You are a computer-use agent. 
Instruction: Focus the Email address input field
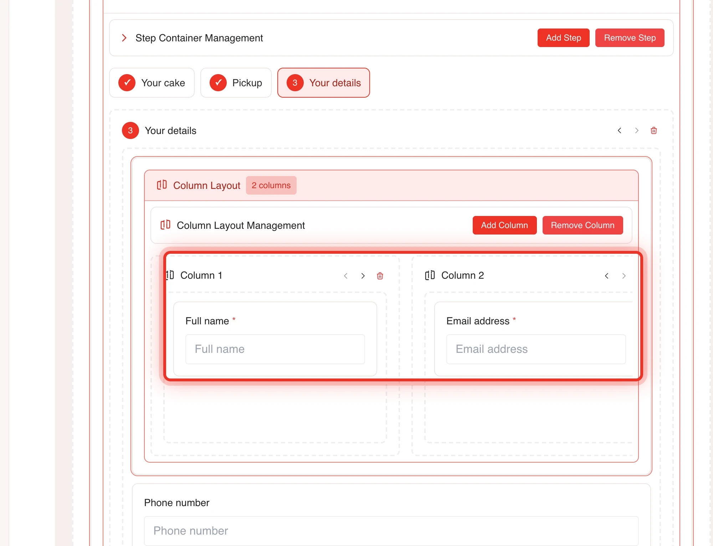(x=536, y=349)
